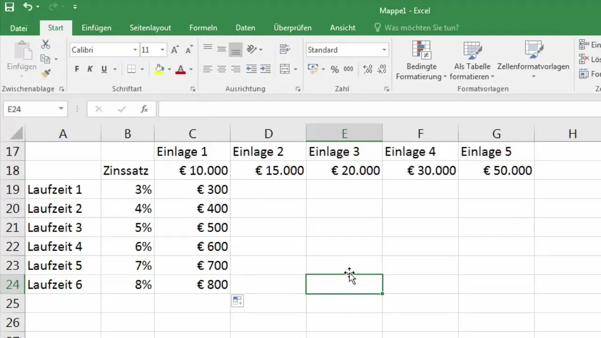Image resolution: width=601 pixels, height=338 pixels.
Task: Toggle underline formatting
Action: pos(103,69)
